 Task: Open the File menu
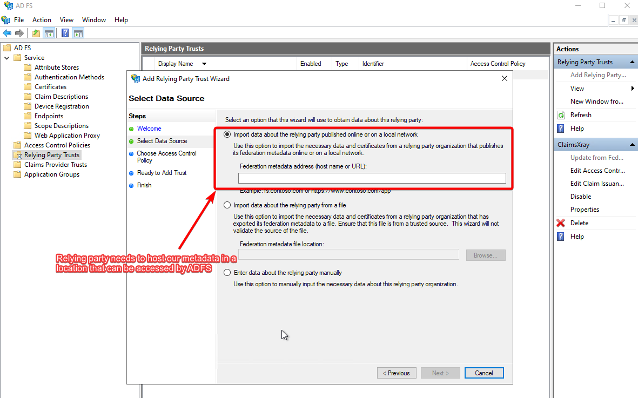point(19,20)
